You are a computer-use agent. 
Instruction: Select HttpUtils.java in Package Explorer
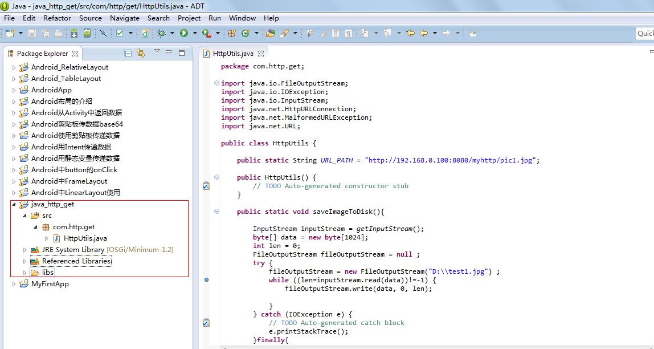tap(85, 238)
